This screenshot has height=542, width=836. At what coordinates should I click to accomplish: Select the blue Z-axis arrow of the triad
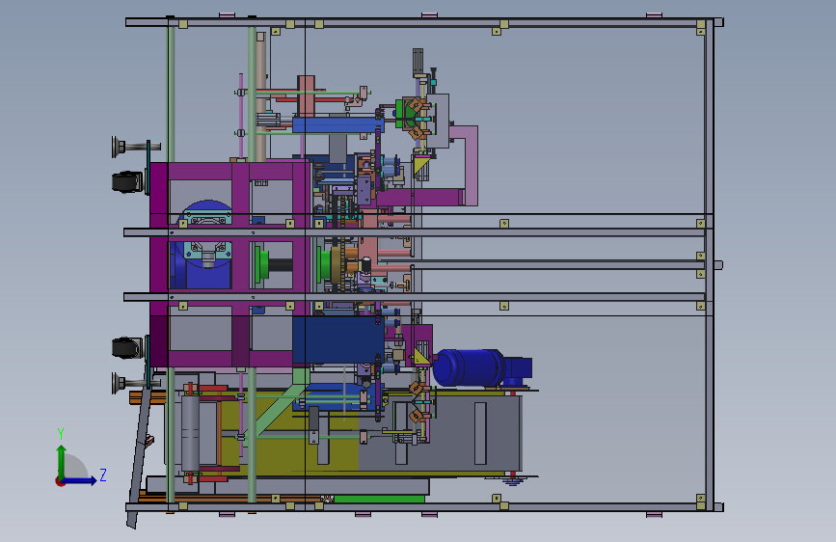click(79, 480)
